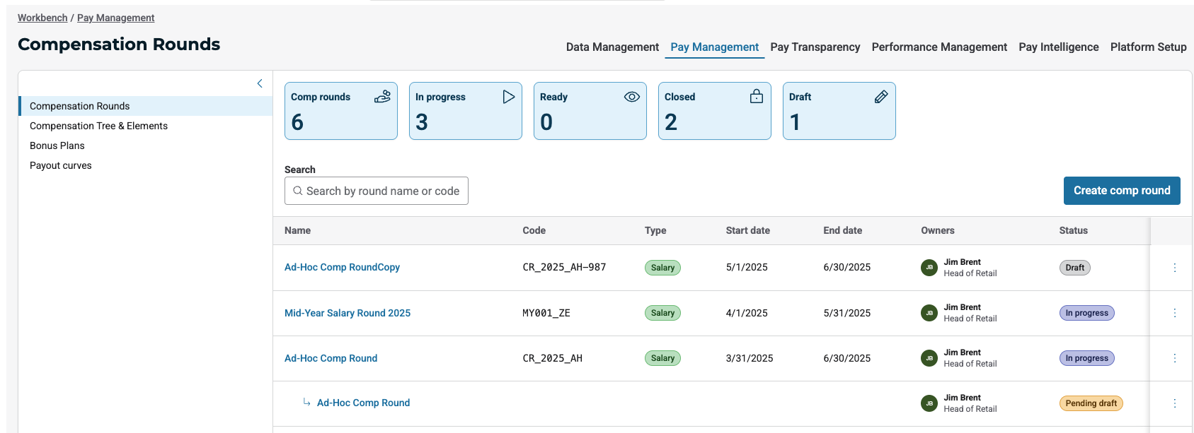Click the Workbench breadcrumb link
The image size is (1194, 433).
[x=42, y=18]
